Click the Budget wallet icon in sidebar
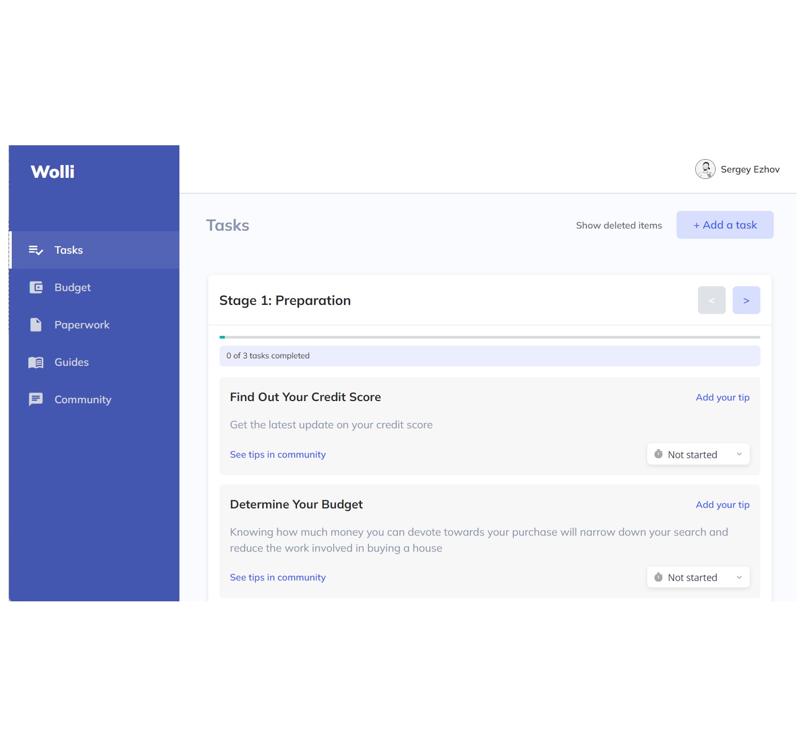The width and height of the screenshot is (801, 737). point(36,287)
